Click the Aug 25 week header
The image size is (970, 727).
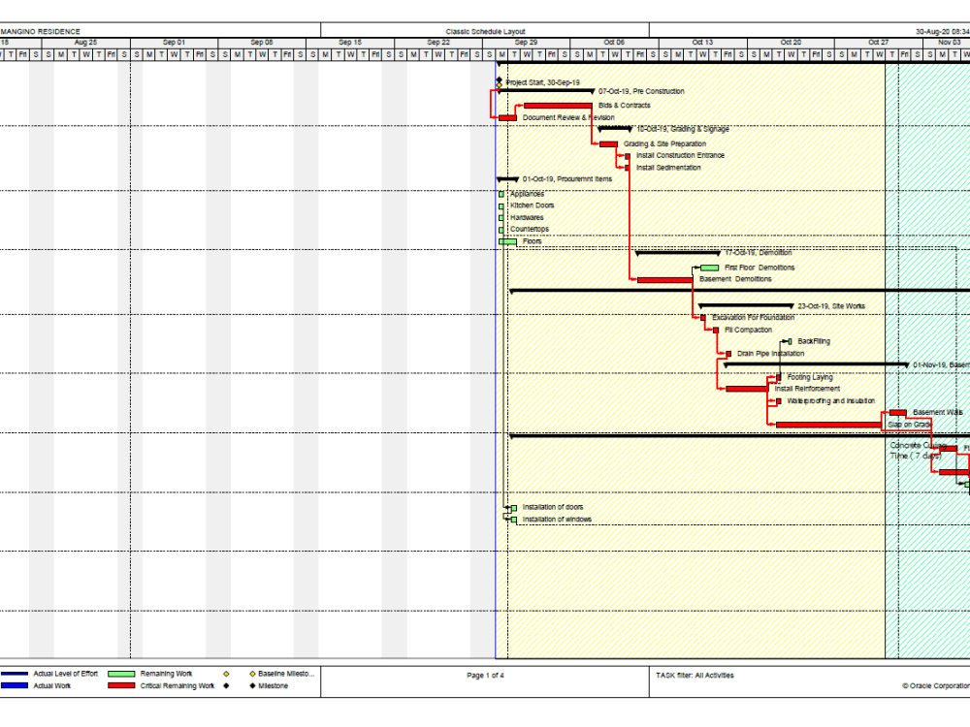point(86,43)
